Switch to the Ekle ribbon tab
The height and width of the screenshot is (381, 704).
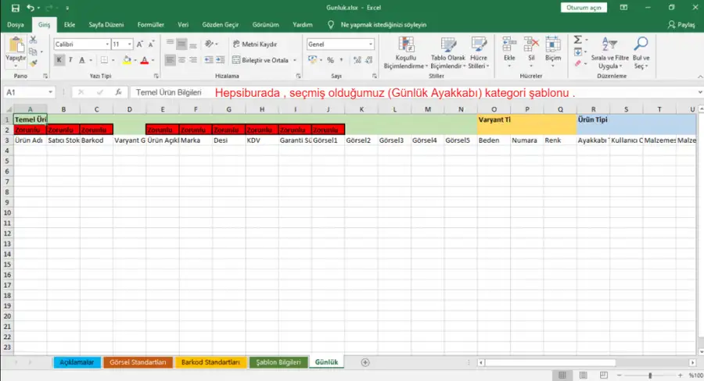click(x=70, y=25)
